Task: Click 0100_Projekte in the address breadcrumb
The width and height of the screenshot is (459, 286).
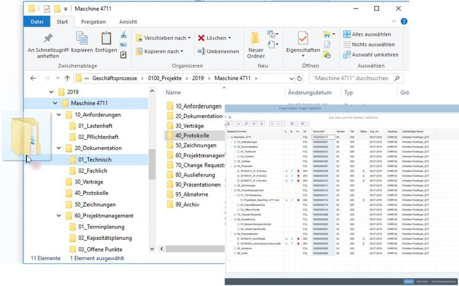Action: [165, 78]
